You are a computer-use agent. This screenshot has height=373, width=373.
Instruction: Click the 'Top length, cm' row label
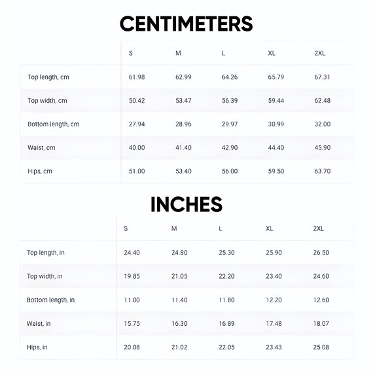point(48,77)
